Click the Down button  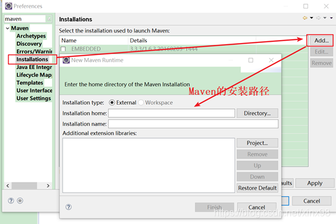pyautogui.click(x=257, y=177)
